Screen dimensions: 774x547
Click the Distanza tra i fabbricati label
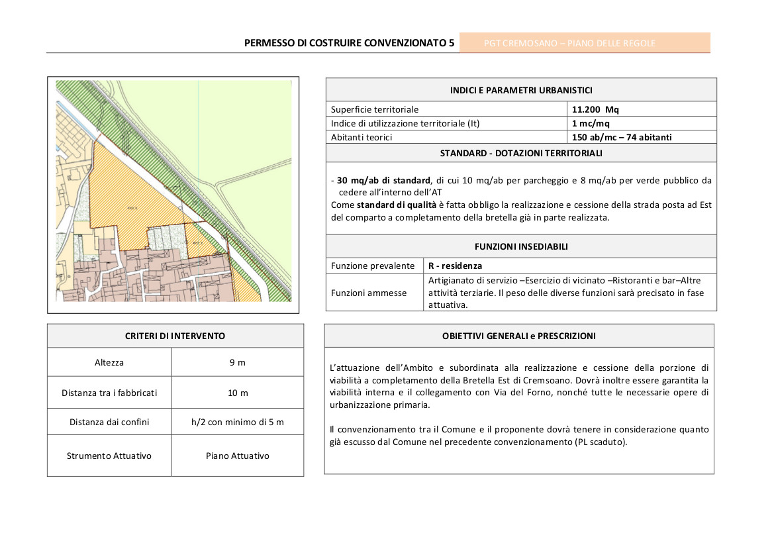pos(110,393)
